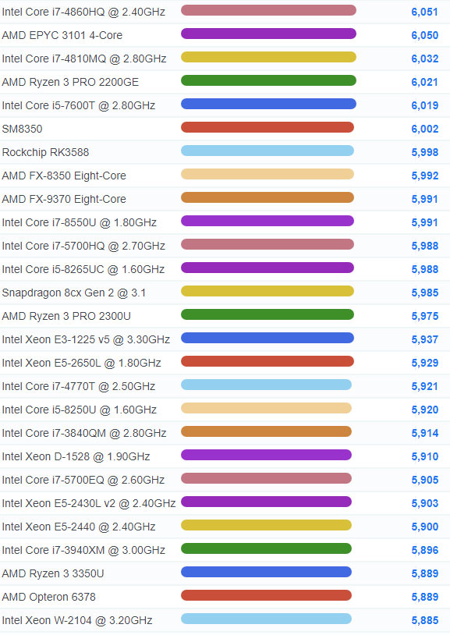Select the 5,975 score value

click(x=425, y=316)
